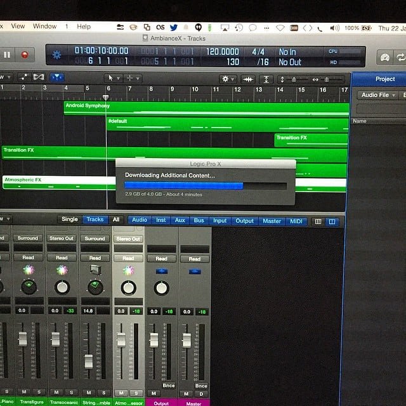Screen dimensions: 406x406
Task: Open the Audio File dropdown menu
Action: click(378, 95)
